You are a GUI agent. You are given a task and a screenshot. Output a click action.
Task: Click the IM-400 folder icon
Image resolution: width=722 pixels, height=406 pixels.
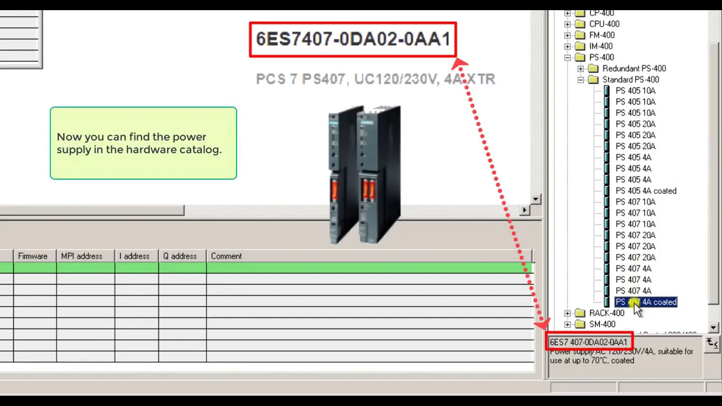click(x=580, y=46)
